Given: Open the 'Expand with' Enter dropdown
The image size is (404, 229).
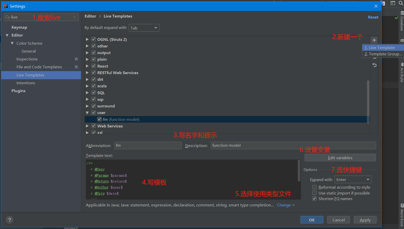Looking at the screenshot, I should (353, 179).
